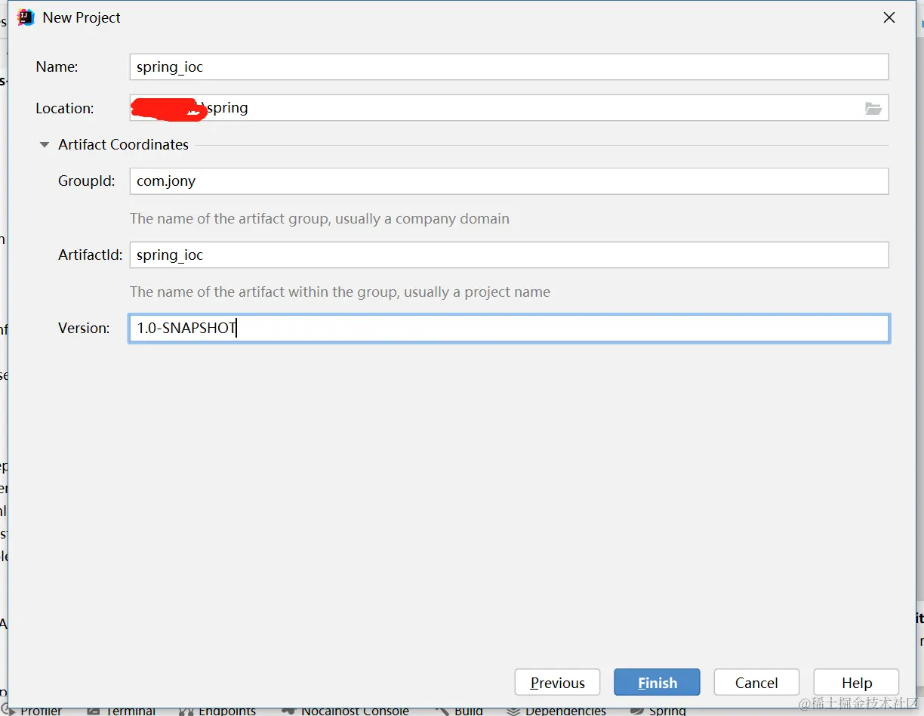Open the Spring tool window tab
Image resolution: width=924 pixels, height=716 pixels.
coord(658,711)
